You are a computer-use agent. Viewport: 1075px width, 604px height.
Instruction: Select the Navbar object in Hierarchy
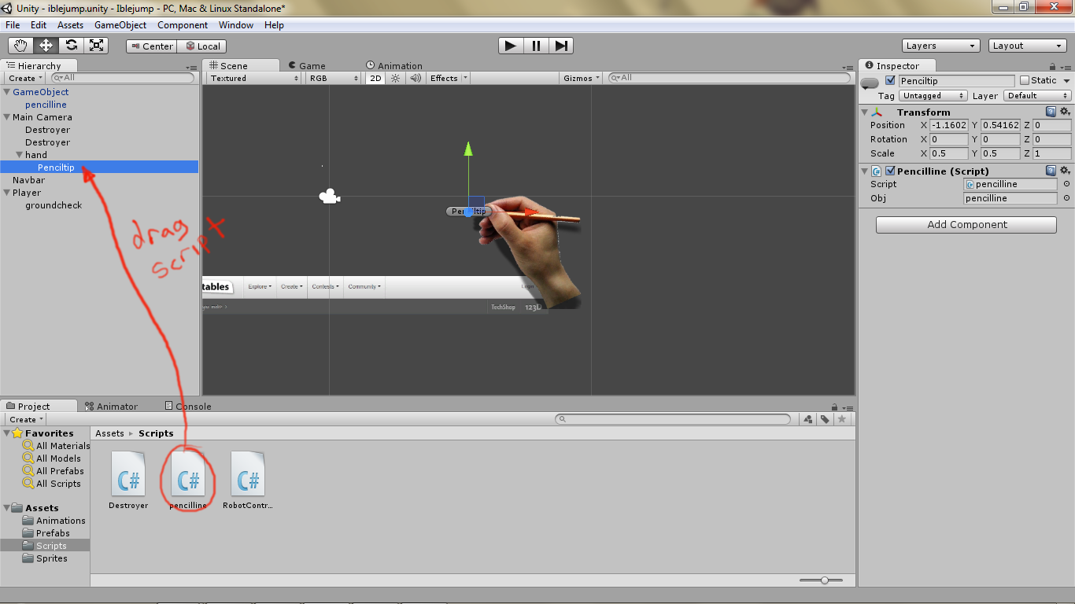(28, 180)
